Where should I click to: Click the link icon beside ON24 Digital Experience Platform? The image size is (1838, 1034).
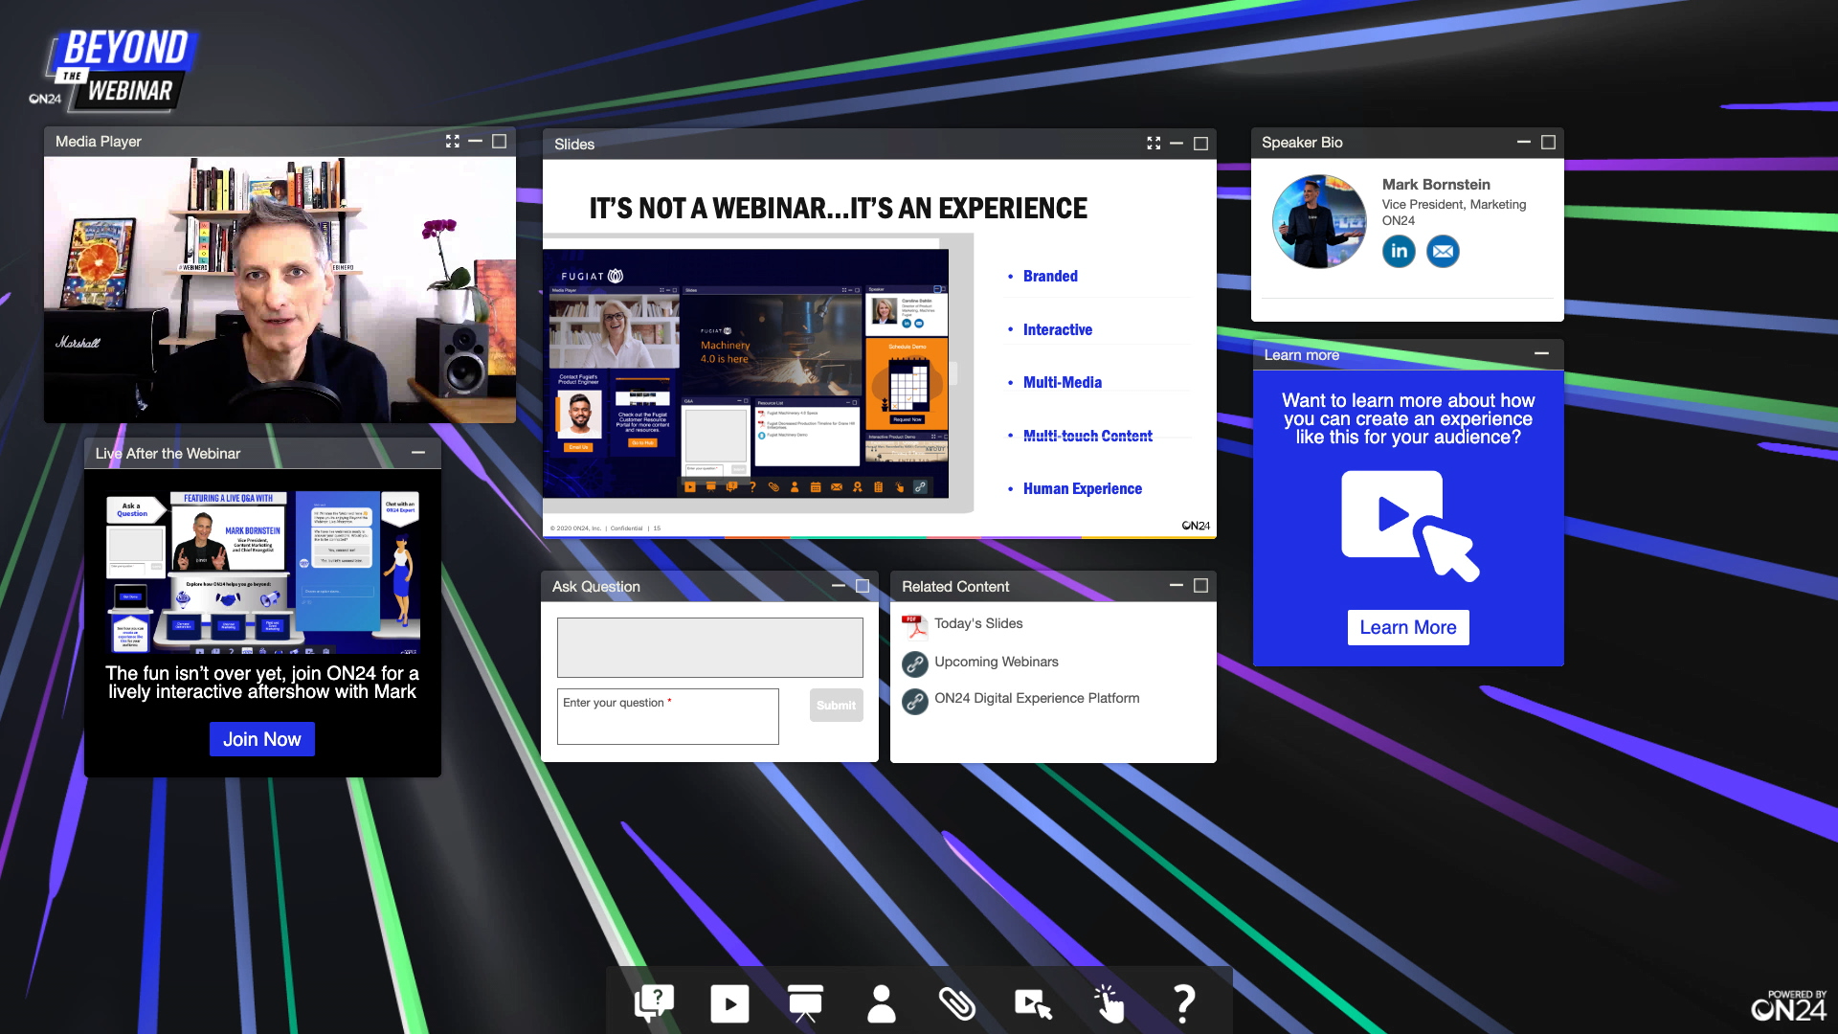click(915, 702)
